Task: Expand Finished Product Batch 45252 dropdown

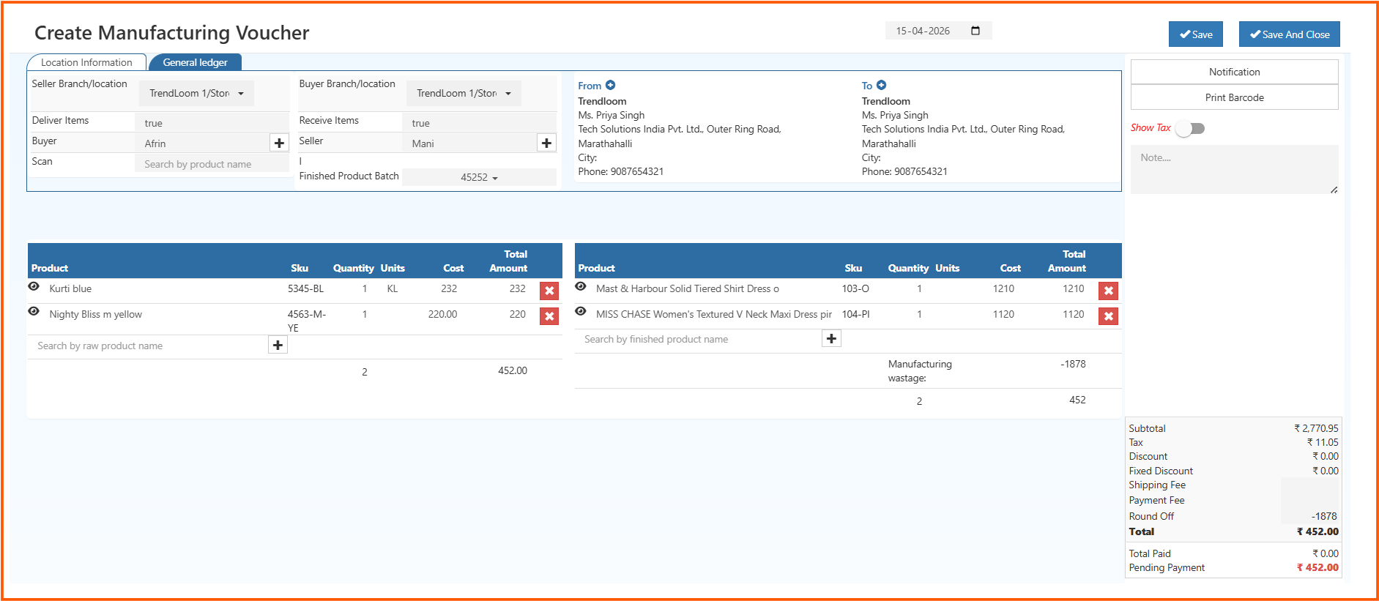Action: (x=479, y=178)
